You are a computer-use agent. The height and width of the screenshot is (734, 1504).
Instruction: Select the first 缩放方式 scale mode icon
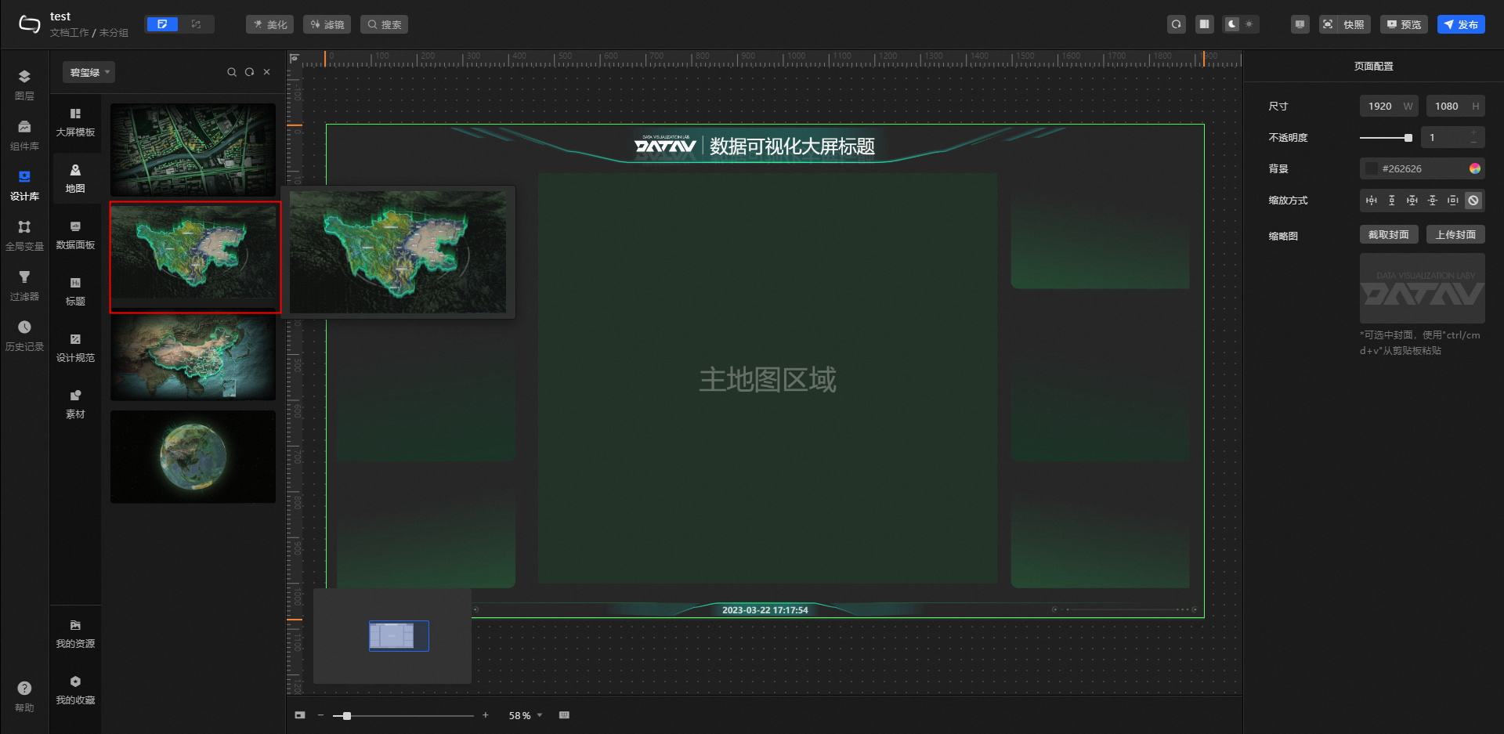tap(1372, 201)
